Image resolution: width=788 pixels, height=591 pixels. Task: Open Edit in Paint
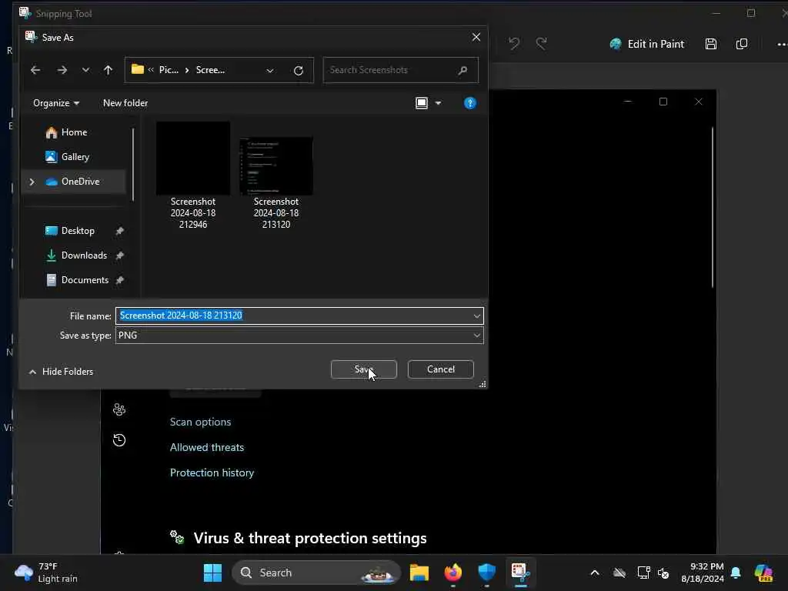646,44
